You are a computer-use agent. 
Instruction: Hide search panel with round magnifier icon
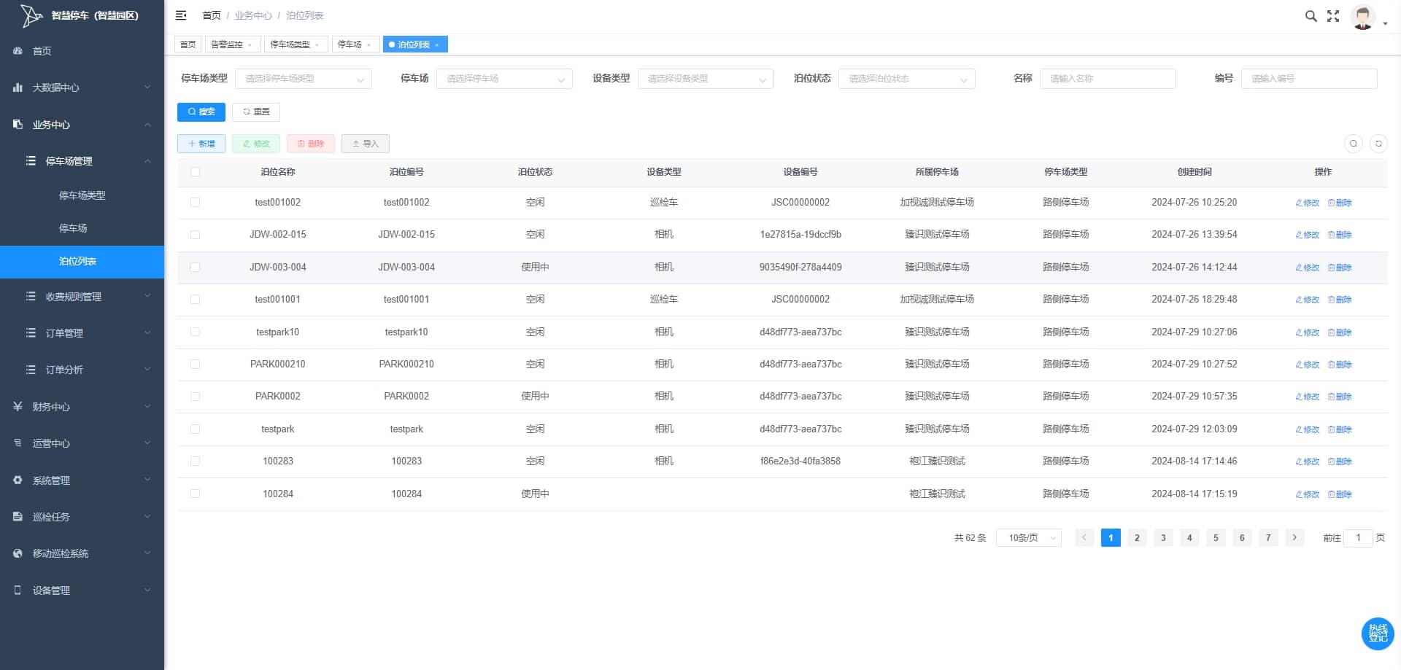pos(1353,144)
